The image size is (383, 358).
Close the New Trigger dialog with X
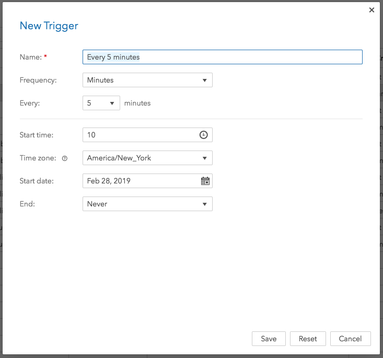pyautogui.click(x=372, y=10)
